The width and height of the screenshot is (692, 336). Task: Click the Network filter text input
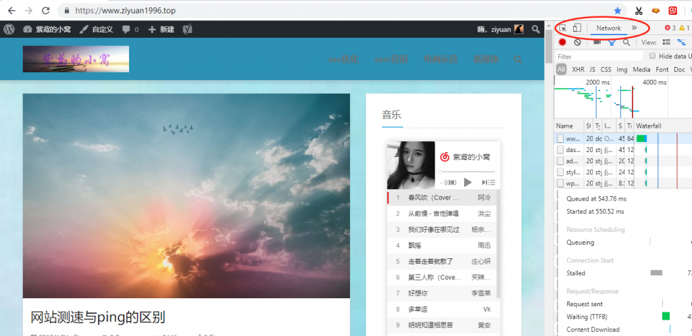(599, 56)
